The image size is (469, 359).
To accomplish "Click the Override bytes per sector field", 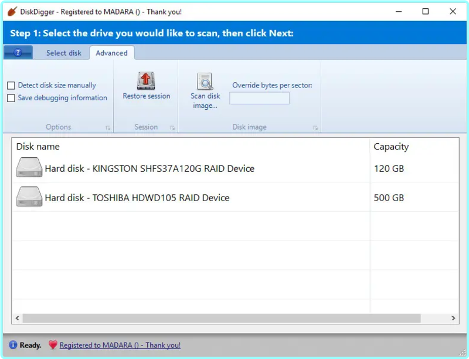I will coord(259,98).
